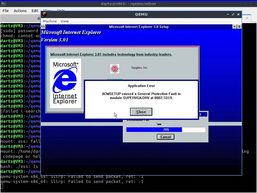Open the Machine menu in QEMU
The height and width of the screenshot is (193, 257).
pyautogui.click(x=50, y=21)
